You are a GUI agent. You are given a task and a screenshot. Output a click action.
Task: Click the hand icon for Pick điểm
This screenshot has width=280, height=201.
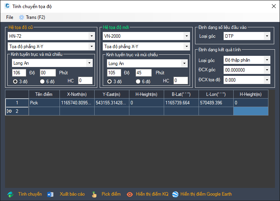[94, 194]
